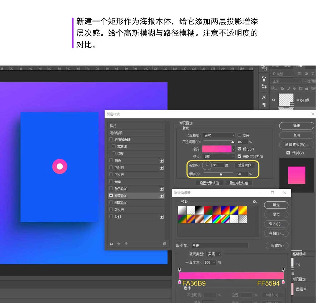
Task: Click 存储(S)... button in Gradient Editor
Action: [276, 233]
